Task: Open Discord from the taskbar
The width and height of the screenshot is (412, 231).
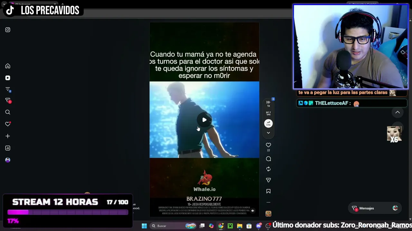Action: [x=258, y=226]
